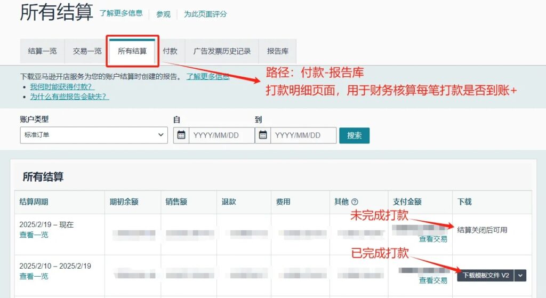
Task: Go to the 付款 tab
Action: (x=170, y=52)
